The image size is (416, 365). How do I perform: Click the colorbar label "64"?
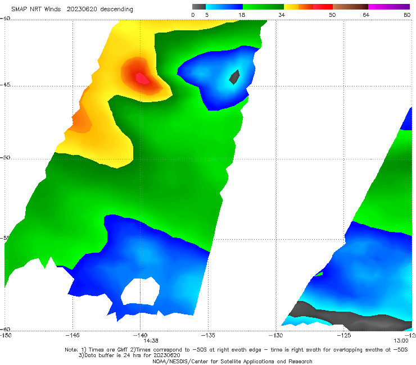coord(366,15)
